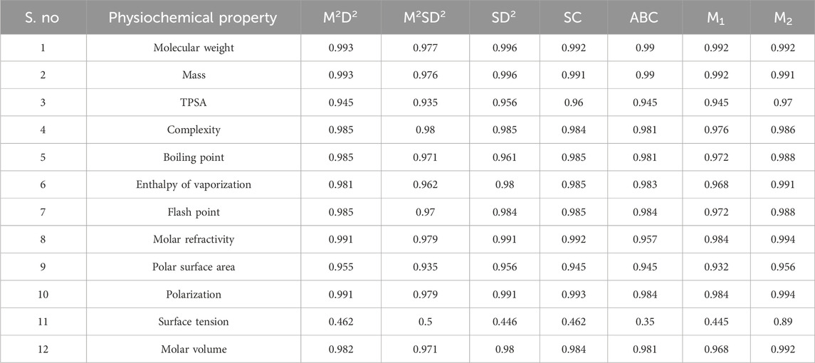Click the "Boiling point" property cell
Image resolution: width=815 pixels, height=363 pixels.
pos(193,157)
